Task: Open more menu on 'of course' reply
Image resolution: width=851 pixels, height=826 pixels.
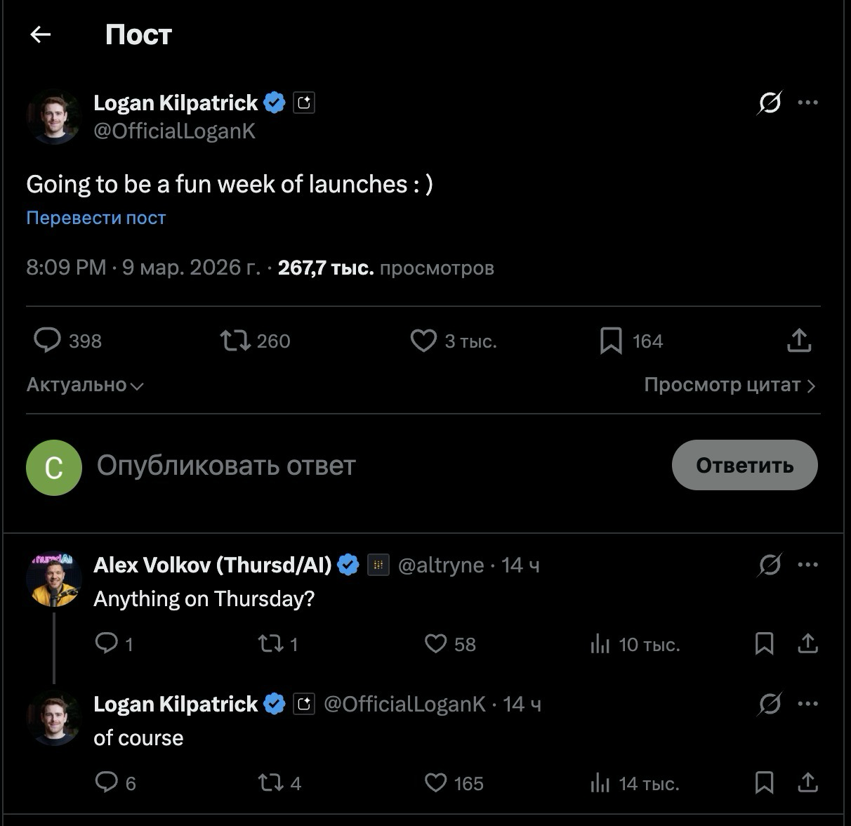Action: coord(808,704)
